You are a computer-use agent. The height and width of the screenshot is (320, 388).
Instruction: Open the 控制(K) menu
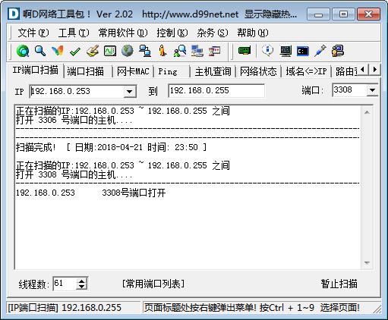172,33
